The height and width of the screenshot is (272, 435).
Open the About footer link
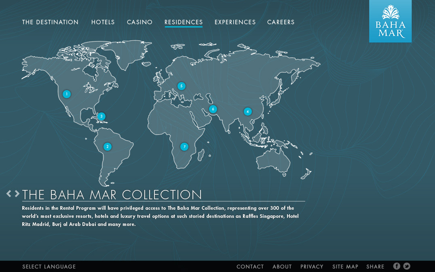[x=282, y=266]
